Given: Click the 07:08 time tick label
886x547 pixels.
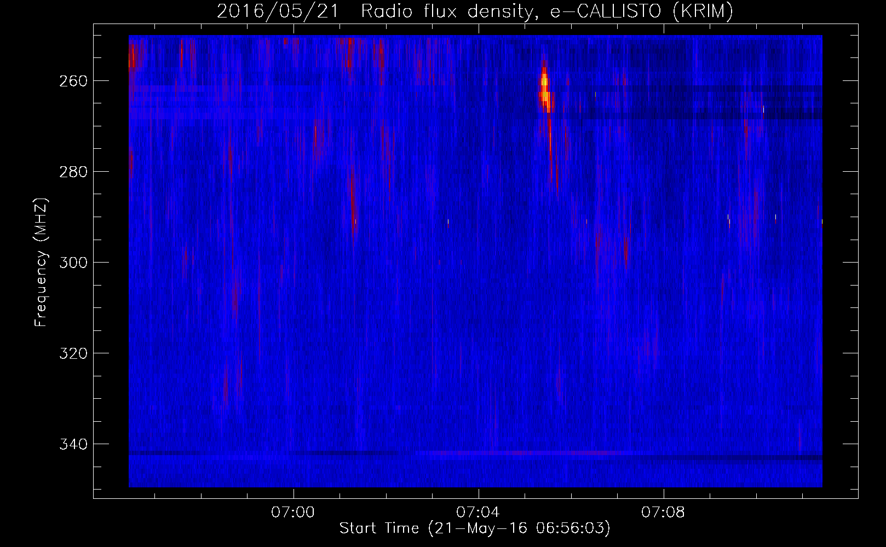Looking at the screenshot, I should click(663, 513).
